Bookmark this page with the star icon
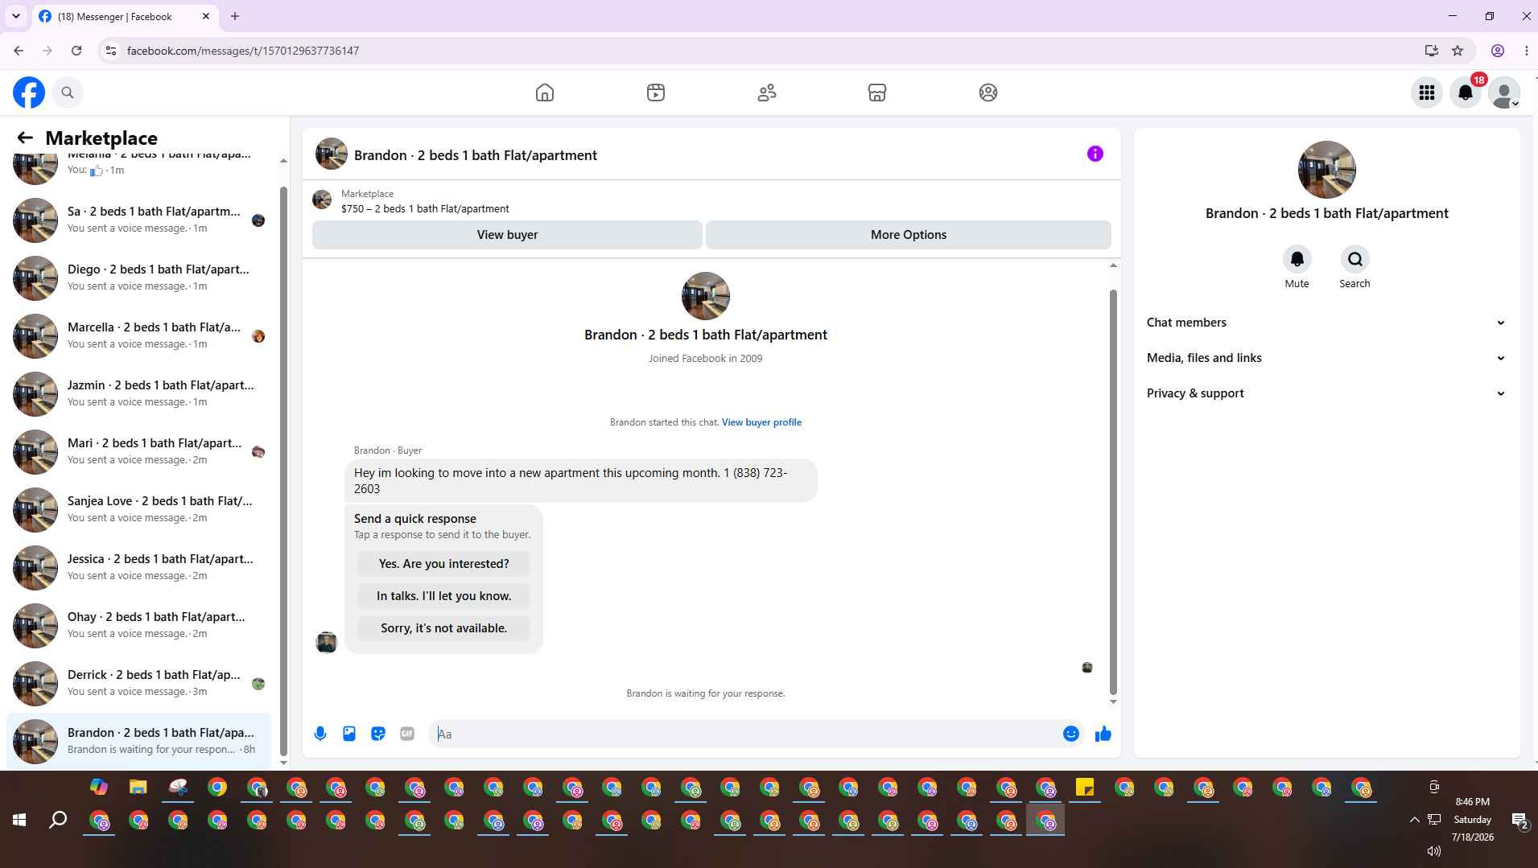1538x868 pixels. coord(1458,51)
